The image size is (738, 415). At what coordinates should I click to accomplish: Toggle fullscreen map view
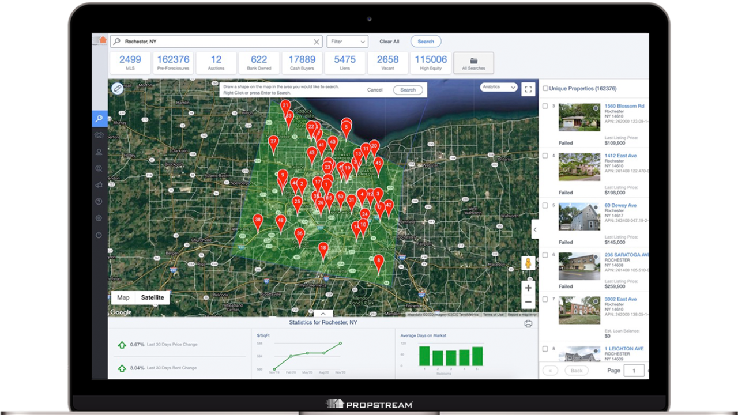tap(528, 89)
